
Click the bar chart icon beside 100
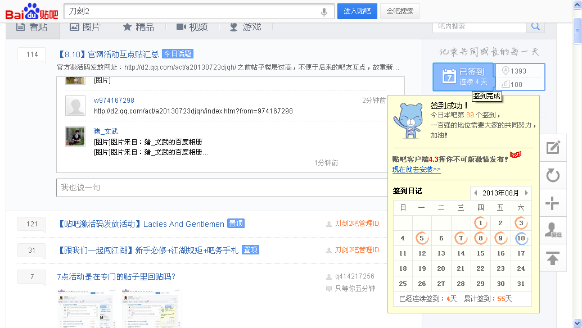pyautogui.click(x=505, y=84)
